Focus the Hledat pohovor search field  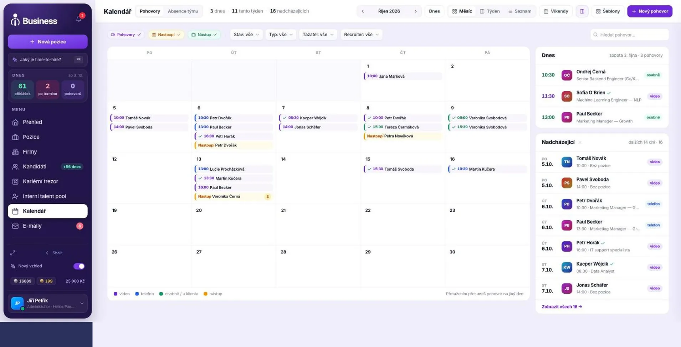pyautogui.click(x=629, y=35)
